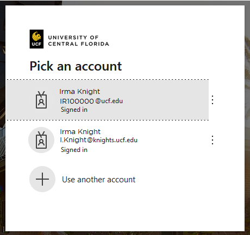Screen dimensions: 250x235
Task: Click Irma Knight name in first account
Action: (79, 92)
